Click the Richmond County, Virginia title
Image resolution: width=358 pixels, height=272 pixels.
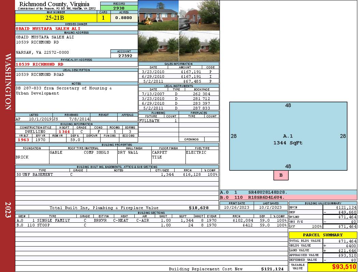[54, 4]
